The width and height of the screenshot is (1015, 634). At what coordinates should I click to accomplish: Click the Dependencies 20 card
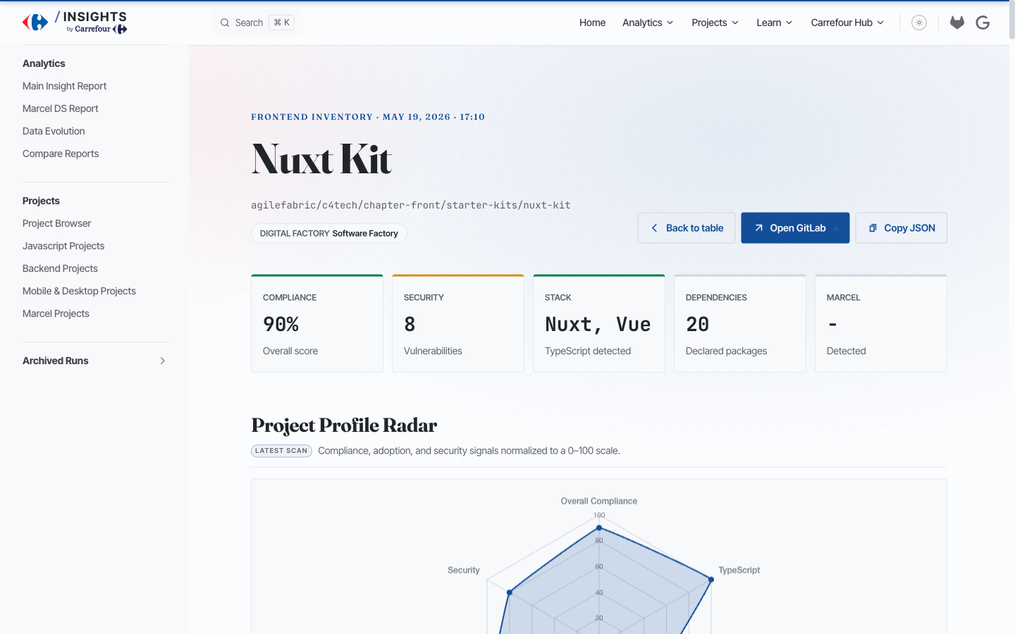point(740,323)
